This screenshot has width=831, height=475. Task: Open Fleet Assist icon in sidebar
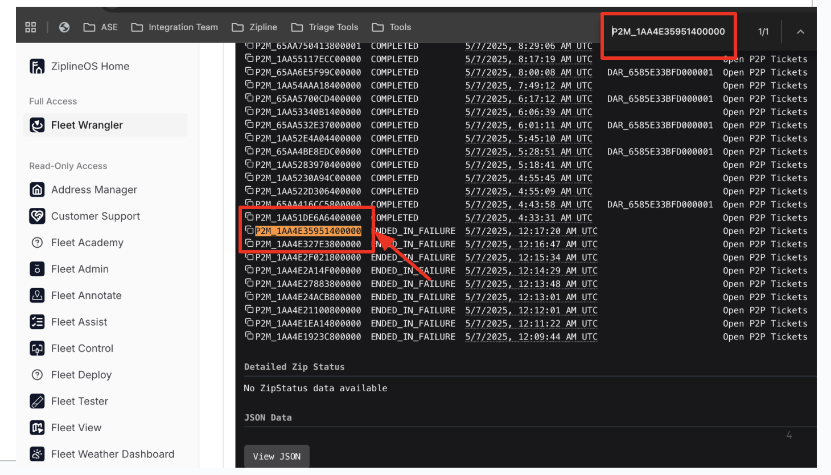pos(37,322)
